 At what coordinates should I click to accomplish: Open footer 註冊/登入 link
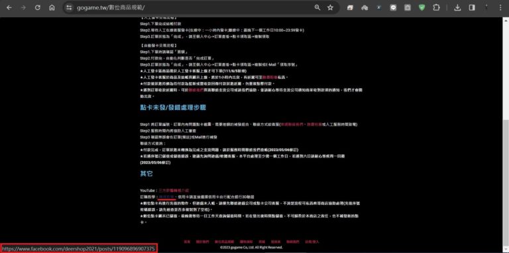click(312, 242)
